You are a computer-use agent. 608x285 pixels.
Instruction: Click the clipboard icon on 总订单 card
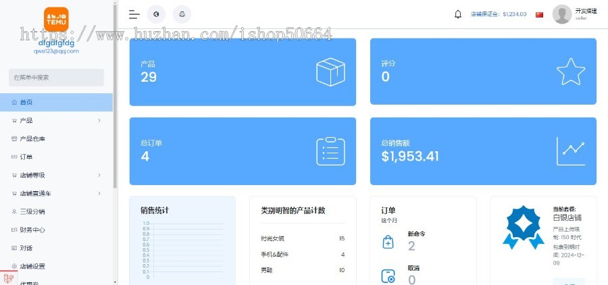tap(330, 151)
